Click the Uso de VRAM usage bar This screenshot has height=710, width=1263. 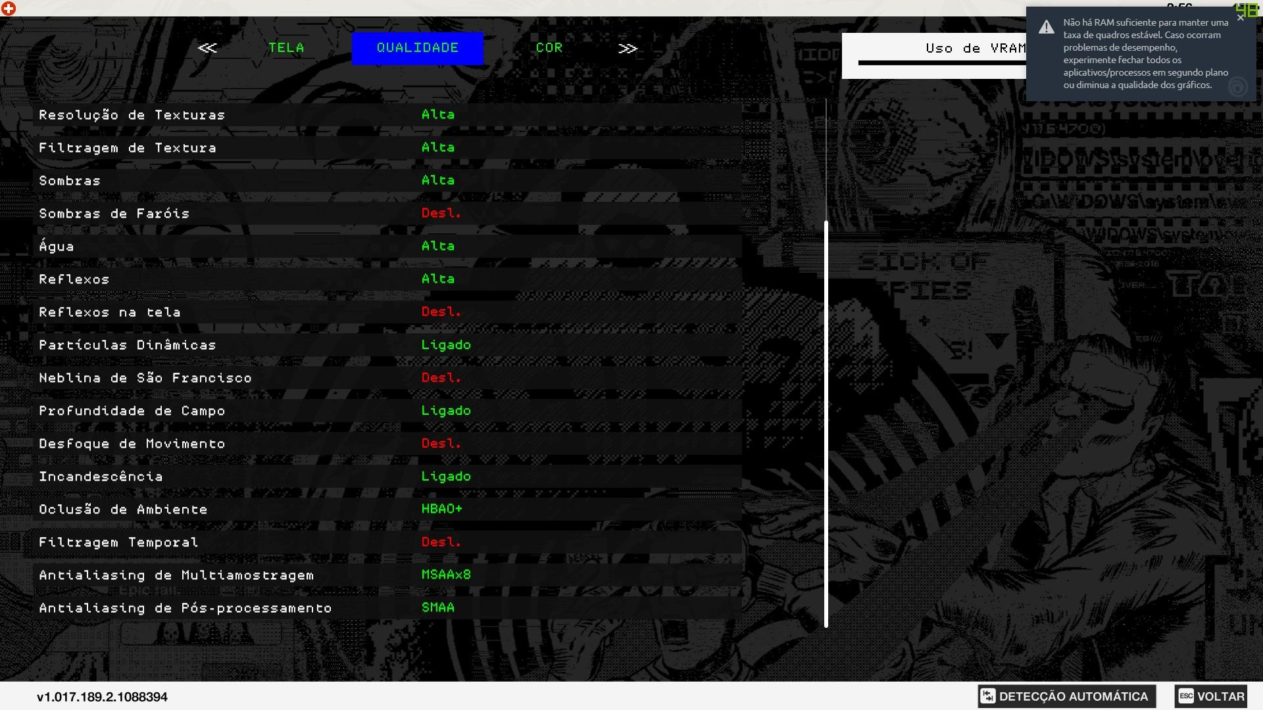pyautogui.click(x=942, y=63)
